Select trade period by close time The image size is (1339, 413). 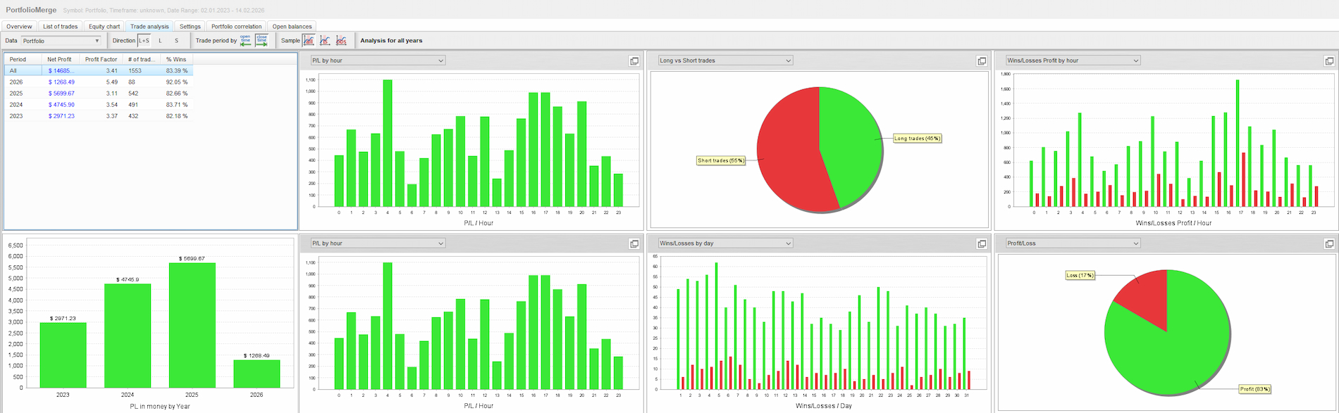point(261,40)
